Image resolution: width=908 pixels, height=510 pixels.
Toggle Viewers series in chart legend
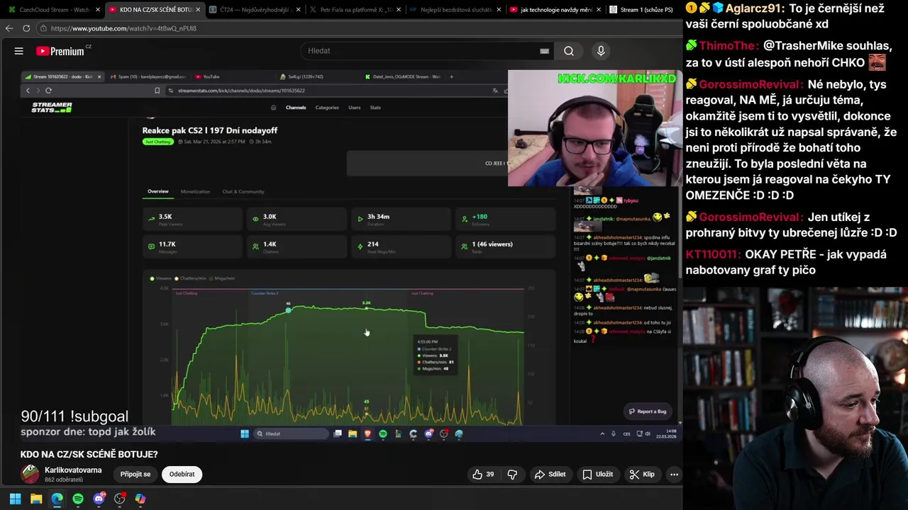click(x=160, y=278)
